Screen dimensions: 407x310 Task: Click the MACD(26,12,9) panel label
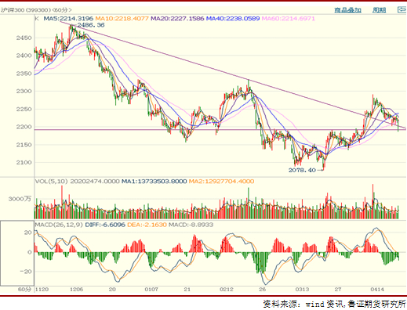click(59, 225)
